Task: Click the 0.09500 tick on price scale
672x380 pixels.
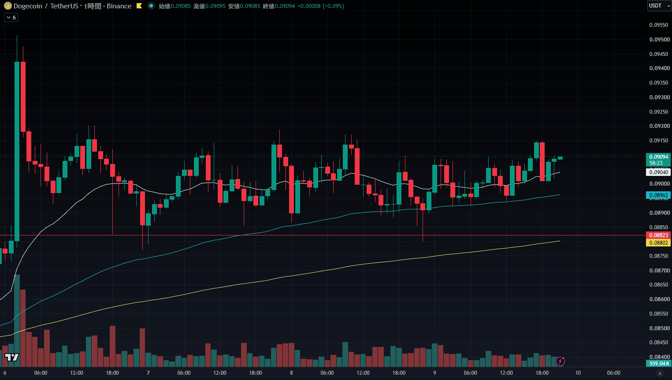Action: [659, 40]
